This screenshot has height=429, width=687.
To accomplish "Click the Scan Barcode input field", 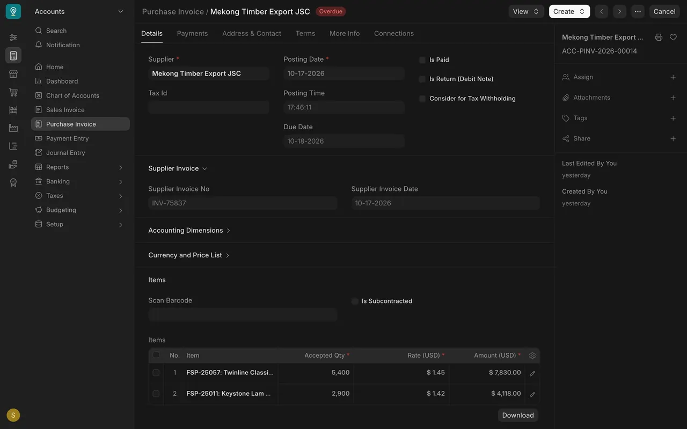I will [243, 315].
